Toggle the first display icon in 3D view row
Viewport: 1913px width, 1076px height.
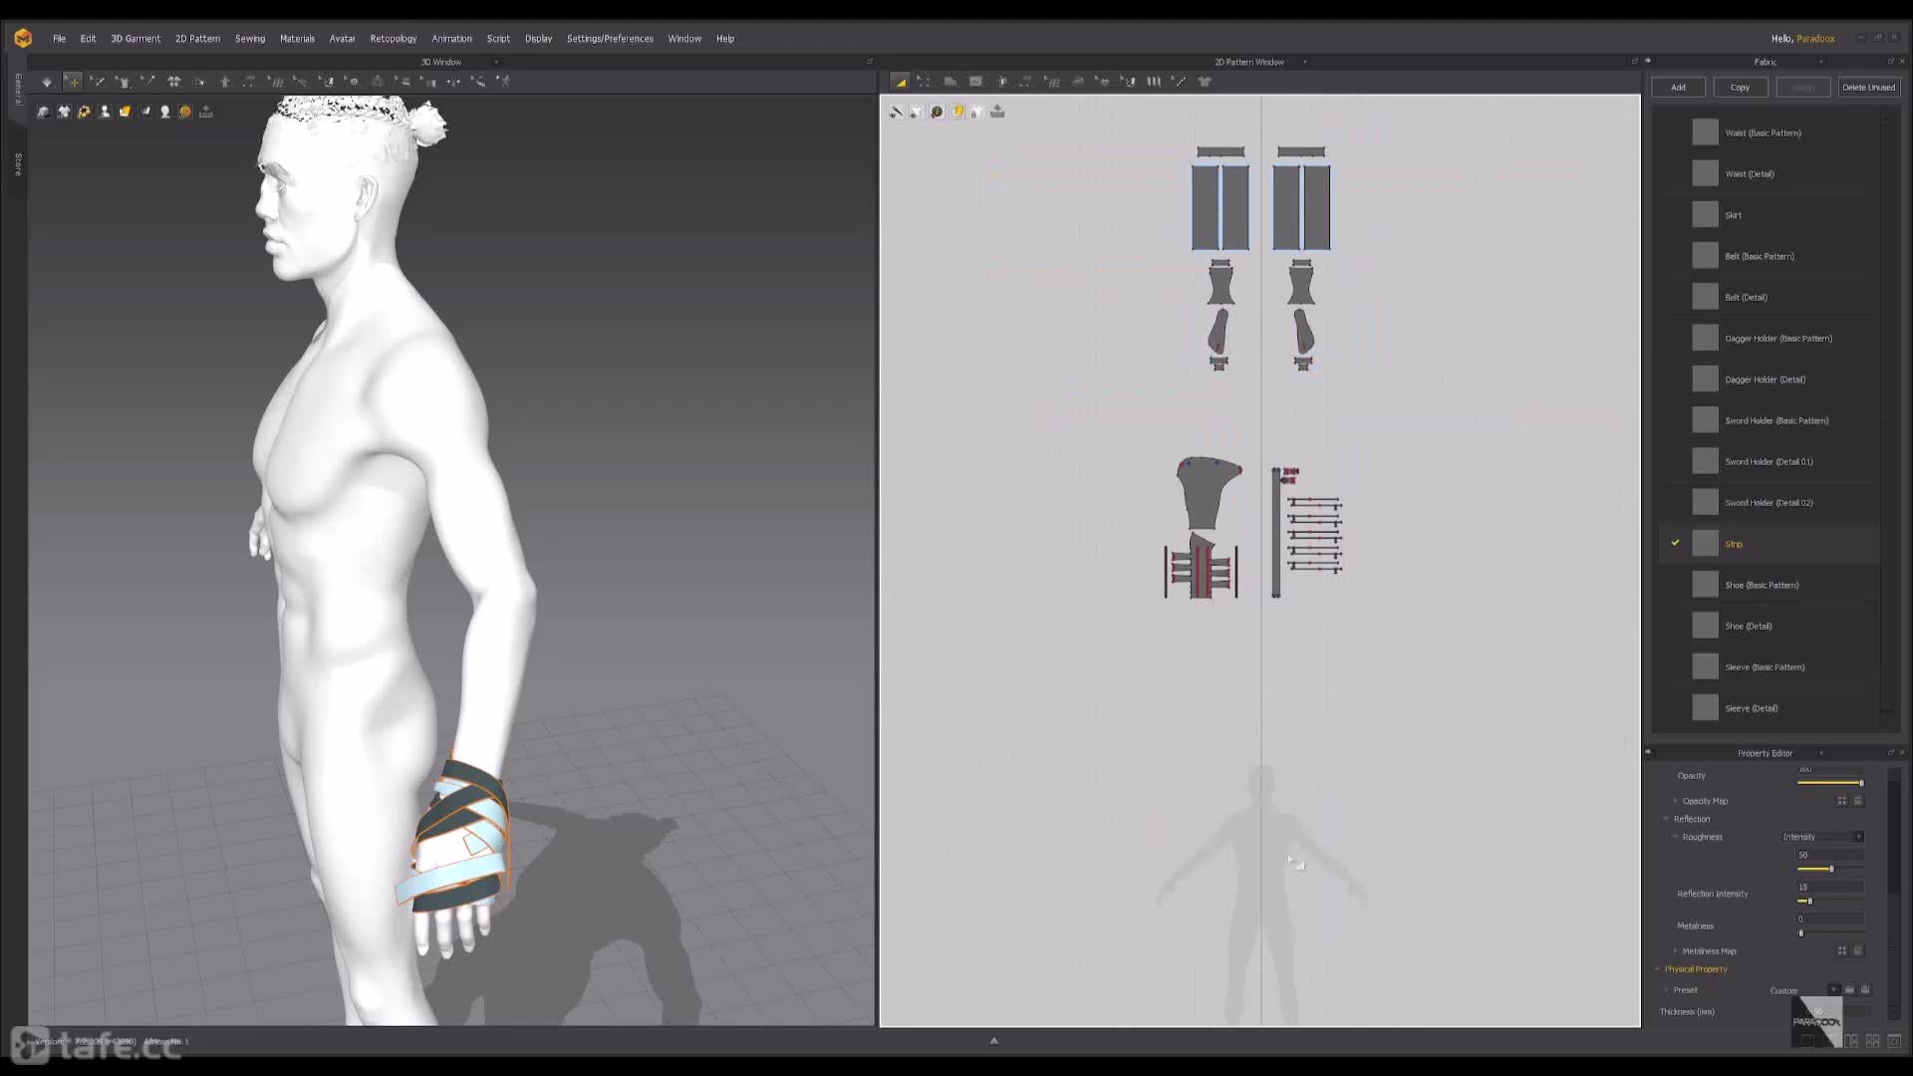click(x=43, y=112)
